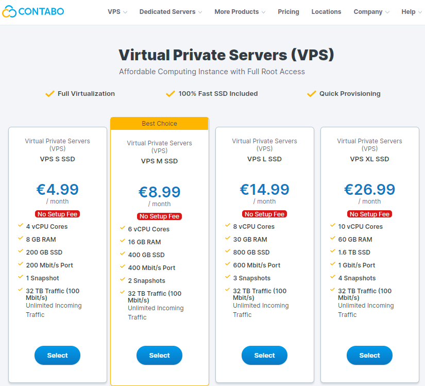This screenshot has height=386, width=425.
Task: Go to the Pricing page
Action: (x=288, y=12)
